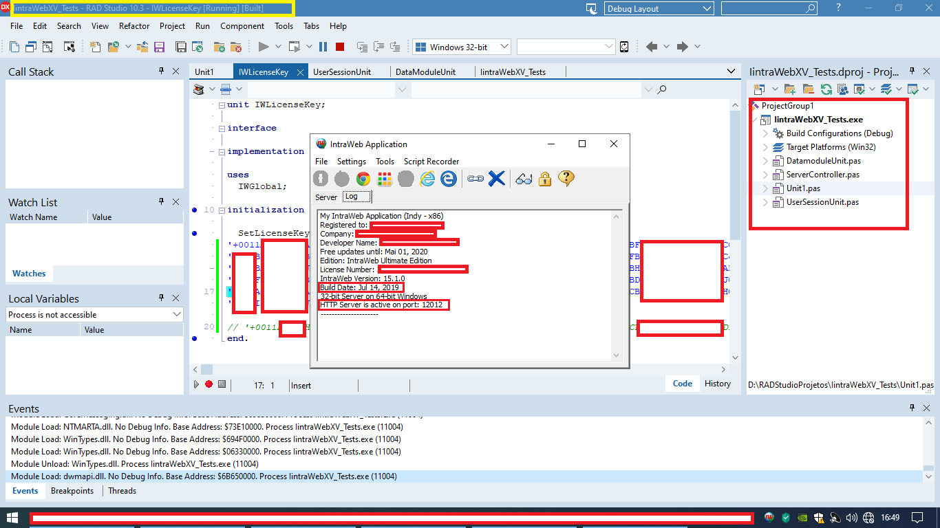Switch to the Unit1 editor tab
This screenshot has width=940, height=528.
click(x=204, y=71)
